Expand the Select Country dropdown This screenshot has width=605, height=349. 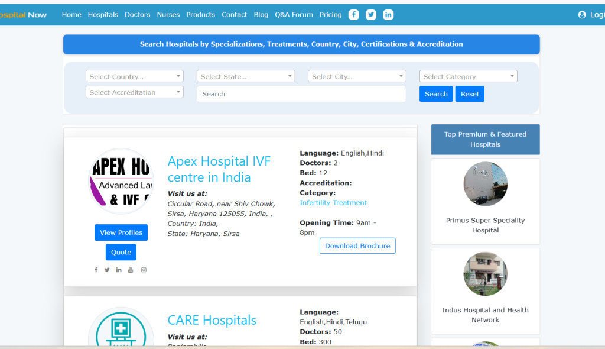pyautogui.click(x=135, y=76)
